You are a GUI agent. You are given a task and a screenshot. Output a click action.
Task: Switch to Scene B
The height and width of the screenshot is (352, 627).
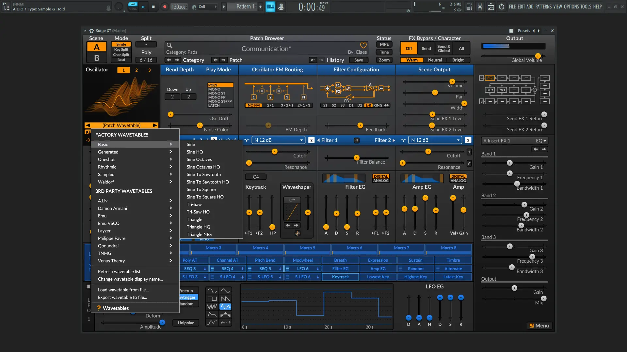tap(96, 58)
